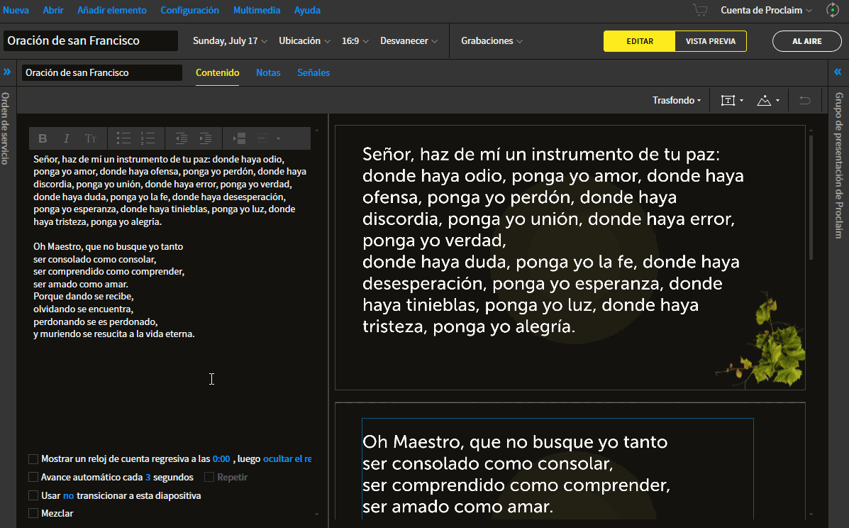Open the text box tool dropdown arrow
This screenshot has height=528, width=849.
[x=741, y=100]
